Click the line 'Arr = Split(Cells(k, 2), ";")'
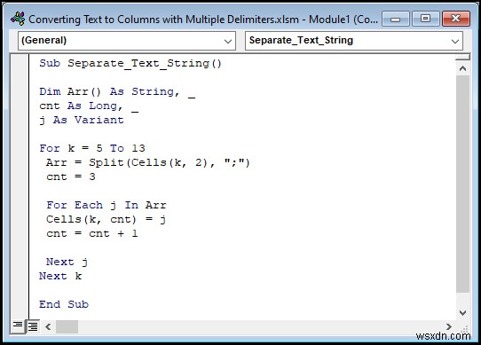 coord(148,162)
